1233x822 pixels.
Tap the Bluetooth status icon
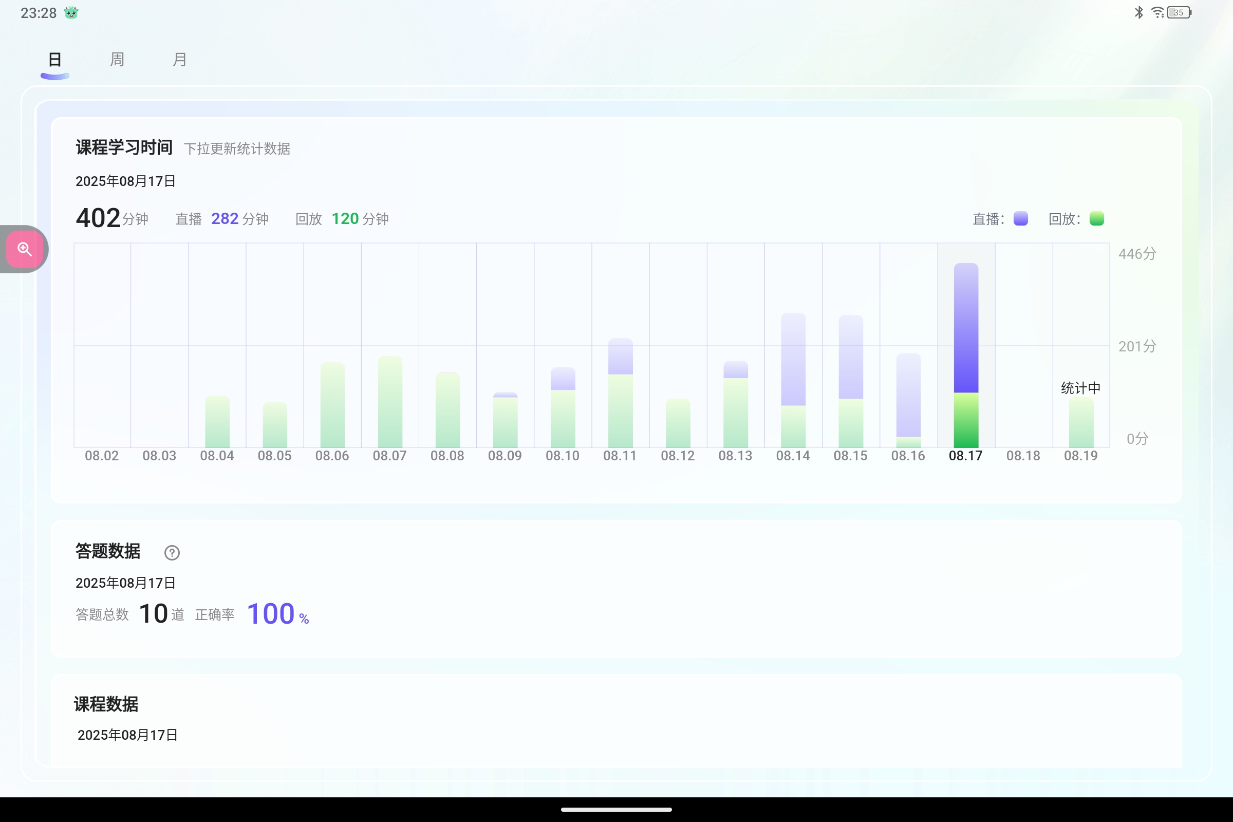[1138, 12]
